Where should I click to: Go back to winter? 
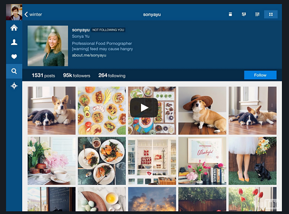pos(34,14)
